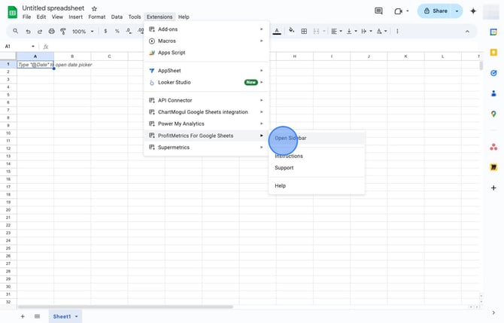Open vertical align options
504x323 pixels.
click(351, 31)
